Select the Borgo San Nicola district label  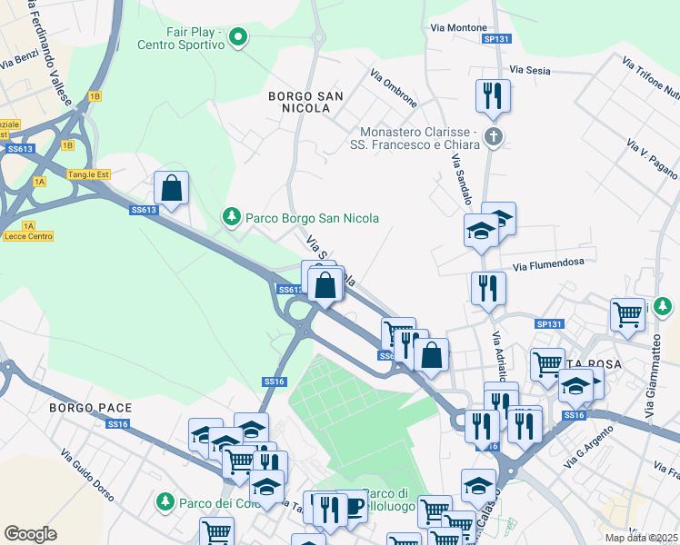[305, 103]
